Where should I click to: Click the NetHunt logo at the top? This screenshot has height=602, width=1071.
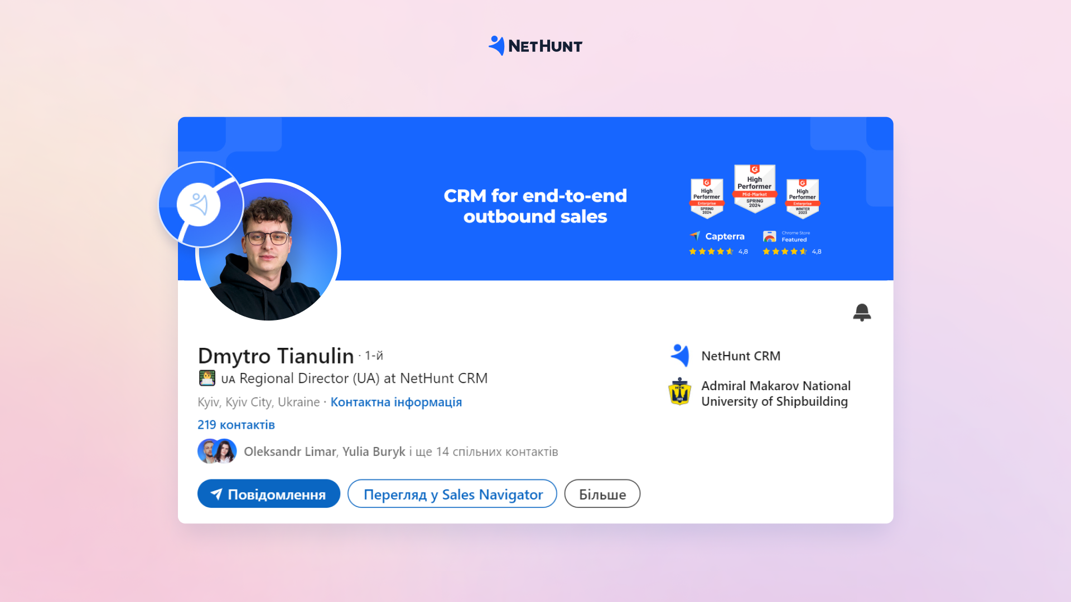tap(535, 46)
